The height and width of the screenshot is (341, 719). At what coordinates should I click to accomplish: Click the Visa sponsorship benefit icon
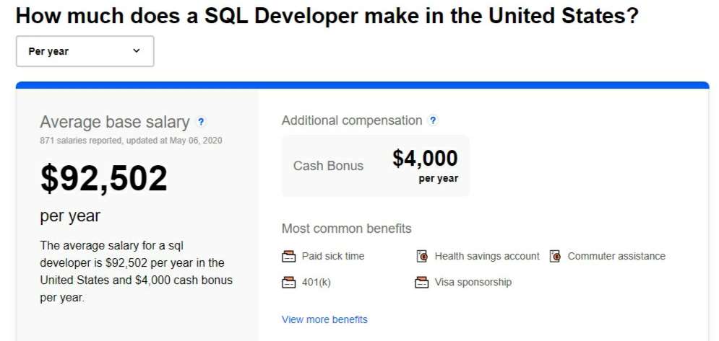pyautogui.click(x=422, y=283)
